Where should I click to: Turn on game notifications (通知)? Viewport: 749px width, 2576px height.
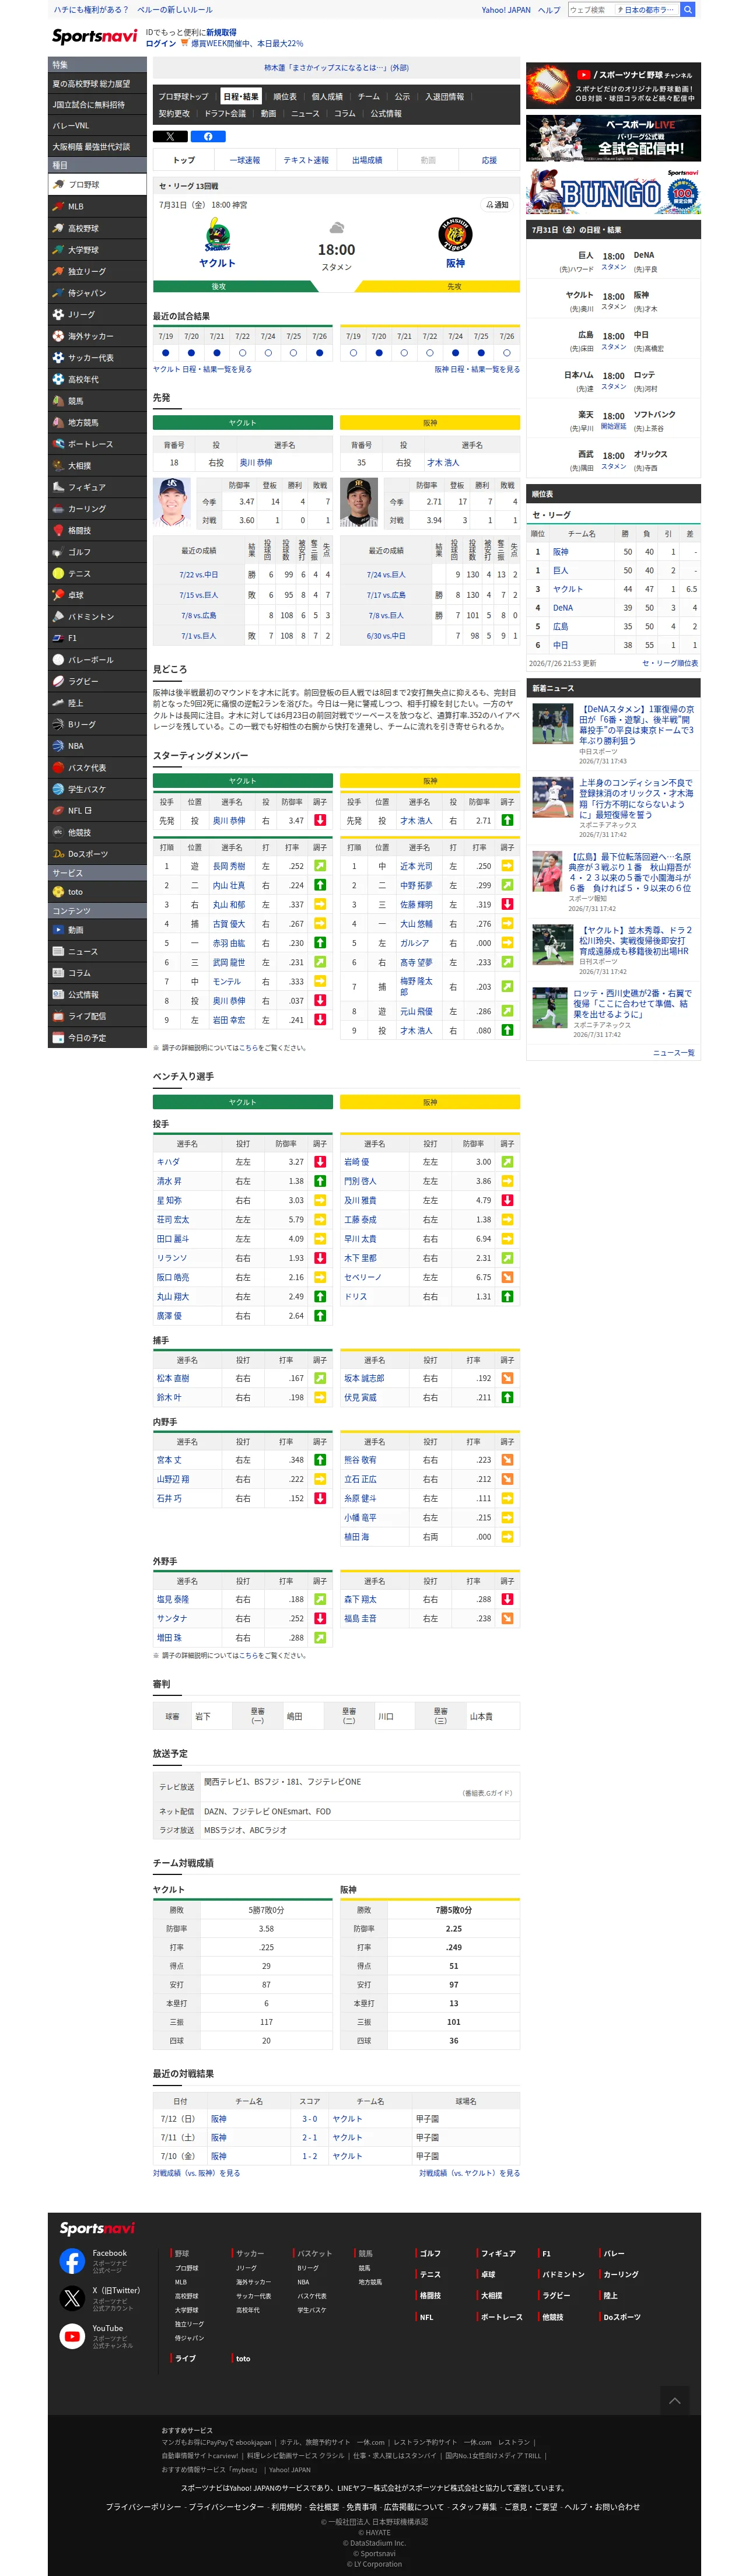[497, 204]
